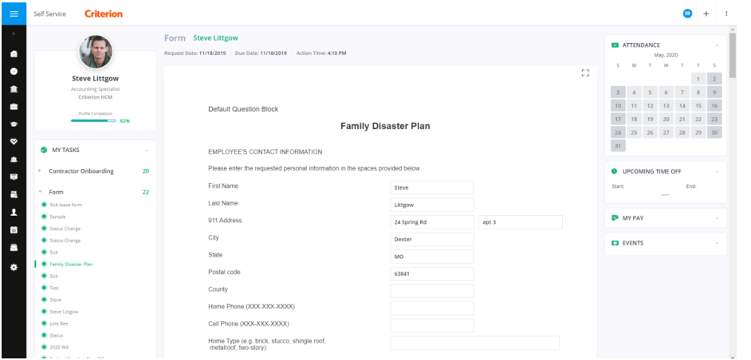Collapse the My Tasks panel
This screenshot has height=360, width=751.
[147, 150]
